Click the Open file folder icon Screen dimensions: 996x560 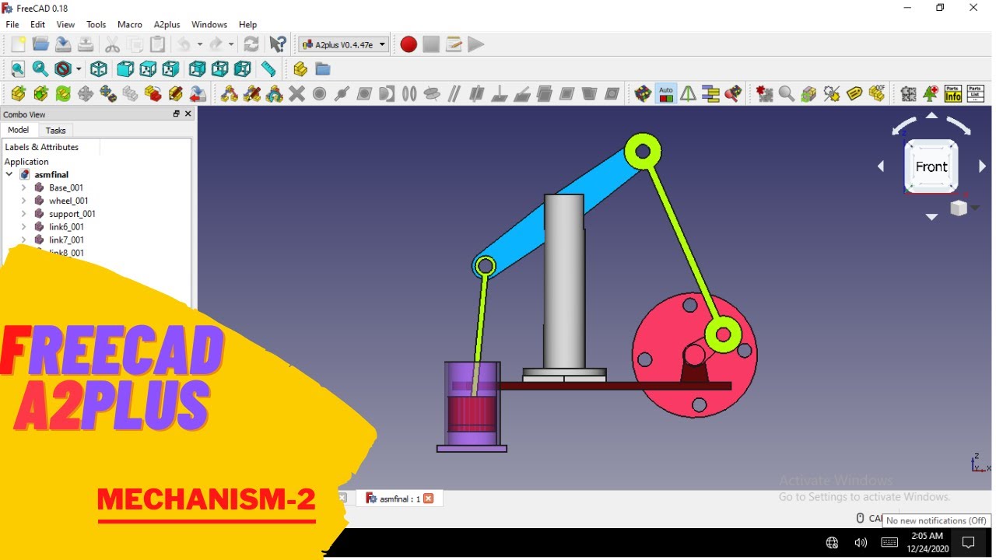coord(40,44)
